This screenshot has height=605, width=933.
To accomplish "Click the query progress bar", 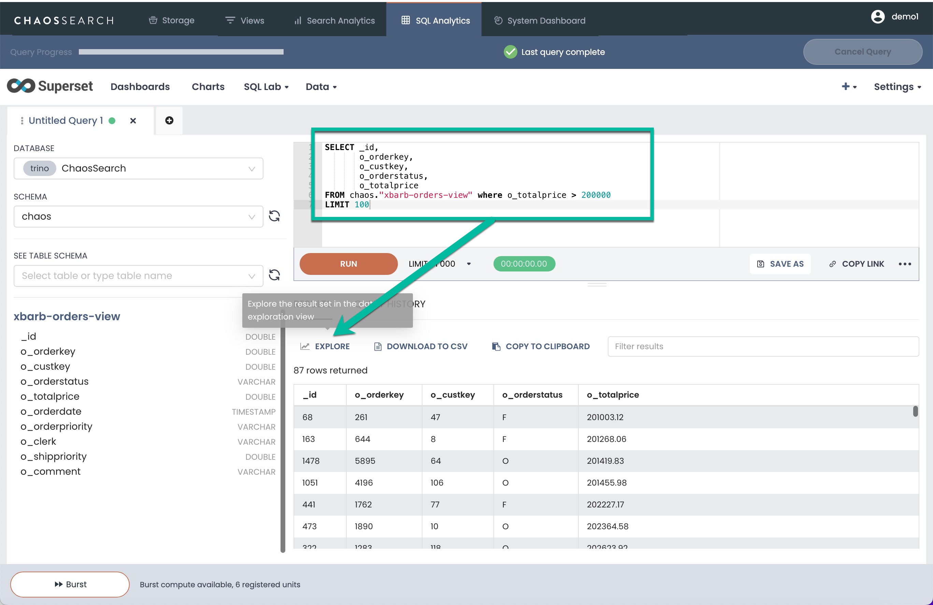I will pyautogui.click(x=181, y=52).
